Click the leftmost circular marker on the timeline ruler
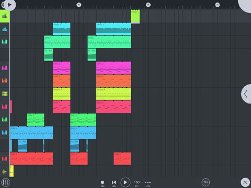The height and width of the screenshot is (188, 251). point(79,5)
